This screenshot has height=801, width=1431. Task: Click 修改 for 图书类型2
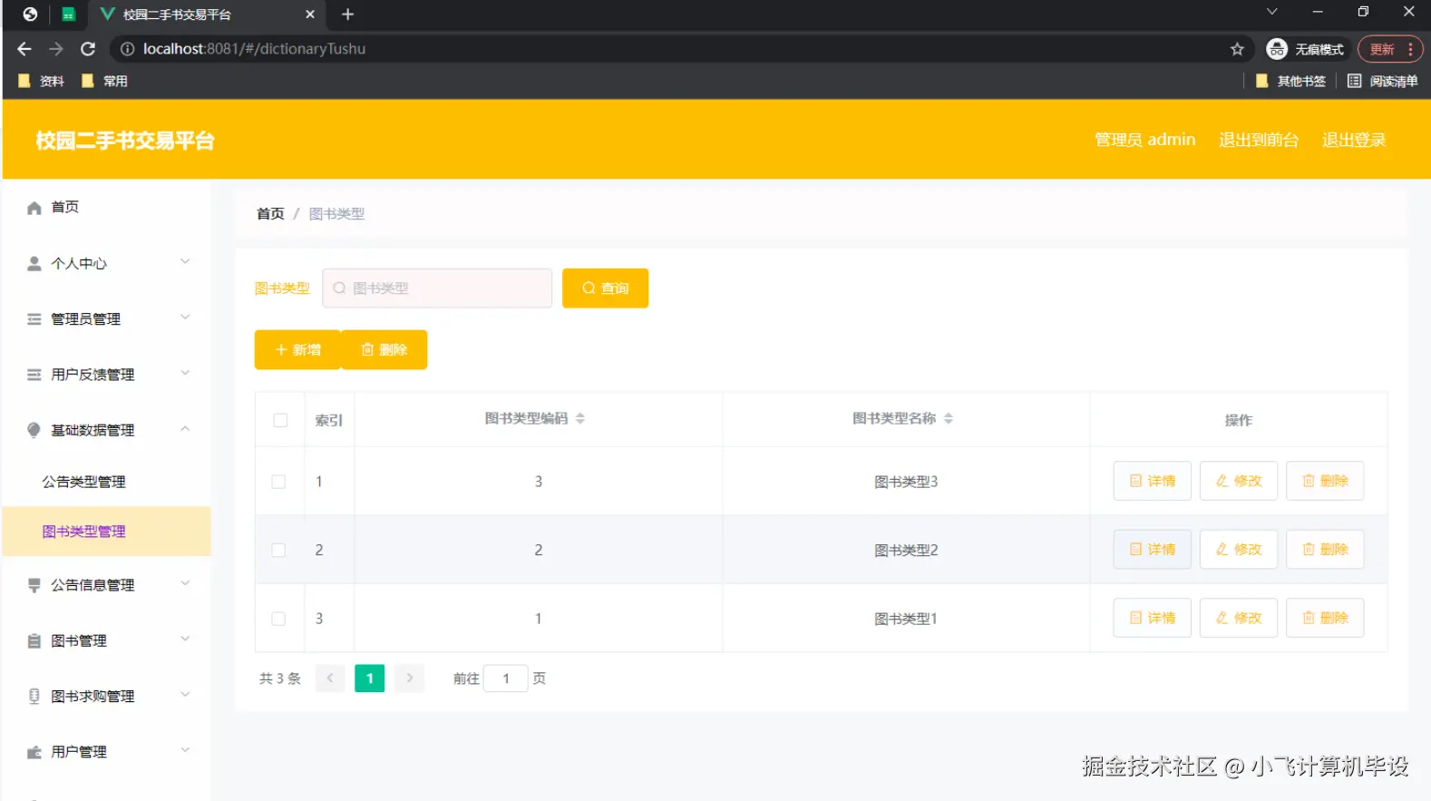pos(1239,550)
